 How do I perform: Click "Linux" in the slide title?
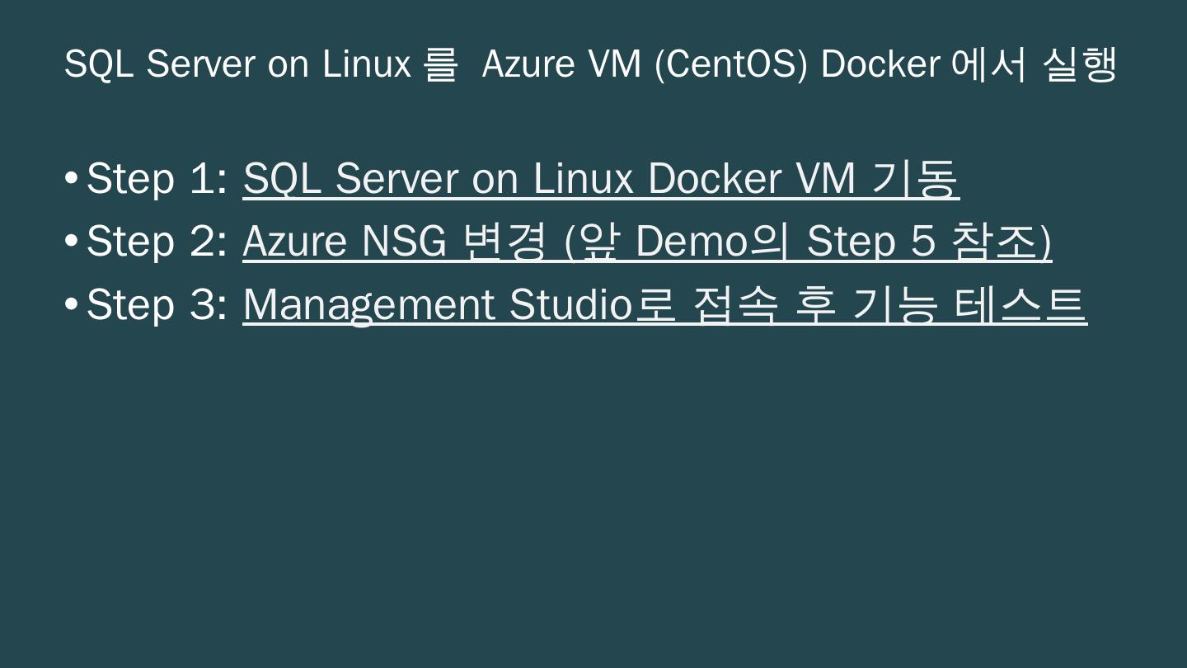pos(367,64)
